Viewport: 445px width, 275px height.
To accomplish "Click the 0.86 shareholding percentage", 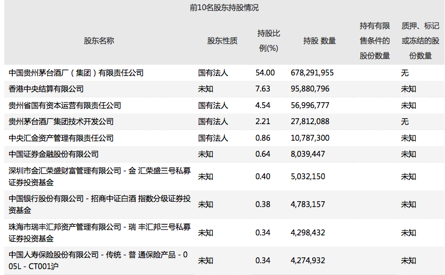I will (x=263, y=138).
